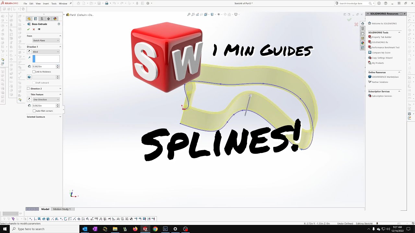Viewport: 415px width, 233px height.
Task: Collapse the 'Online Resources' group
Action: pos(399,72)
